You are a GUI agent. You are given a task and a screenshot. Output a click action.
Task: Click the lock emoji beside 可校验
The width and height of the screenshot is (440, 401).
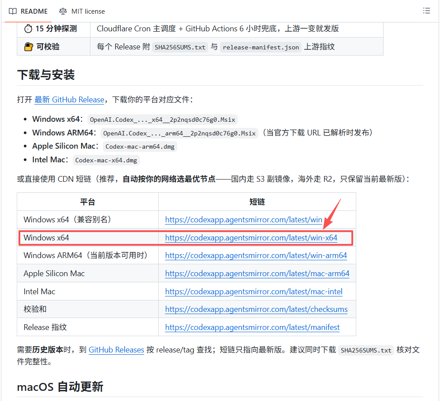point(28,47)
